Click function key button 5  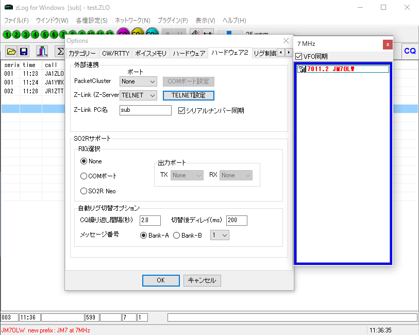(45, 35)
